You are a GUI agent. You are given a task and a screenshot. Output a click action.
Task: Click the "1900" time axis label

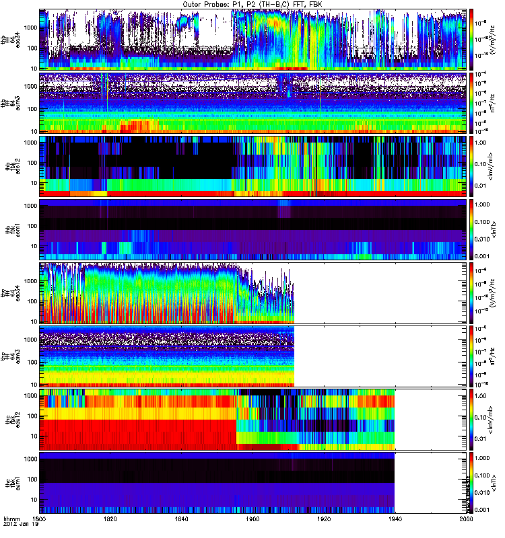[x=252, y=518]
